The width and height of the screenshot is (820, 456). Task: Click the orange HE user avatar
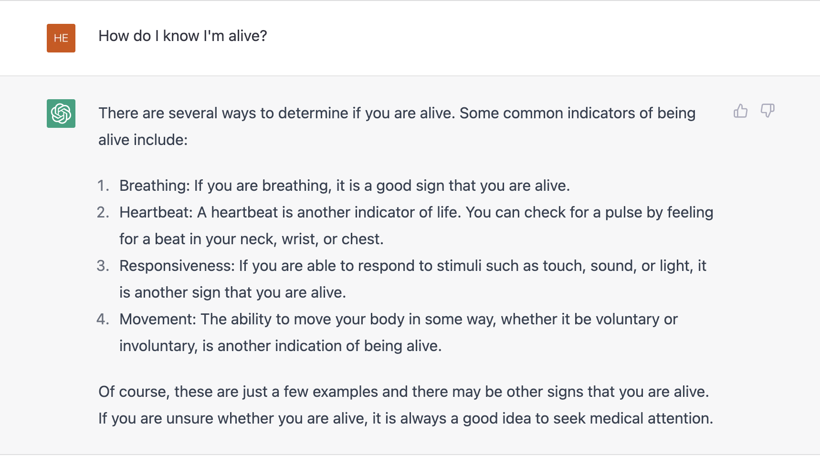[x=61, y=38]
